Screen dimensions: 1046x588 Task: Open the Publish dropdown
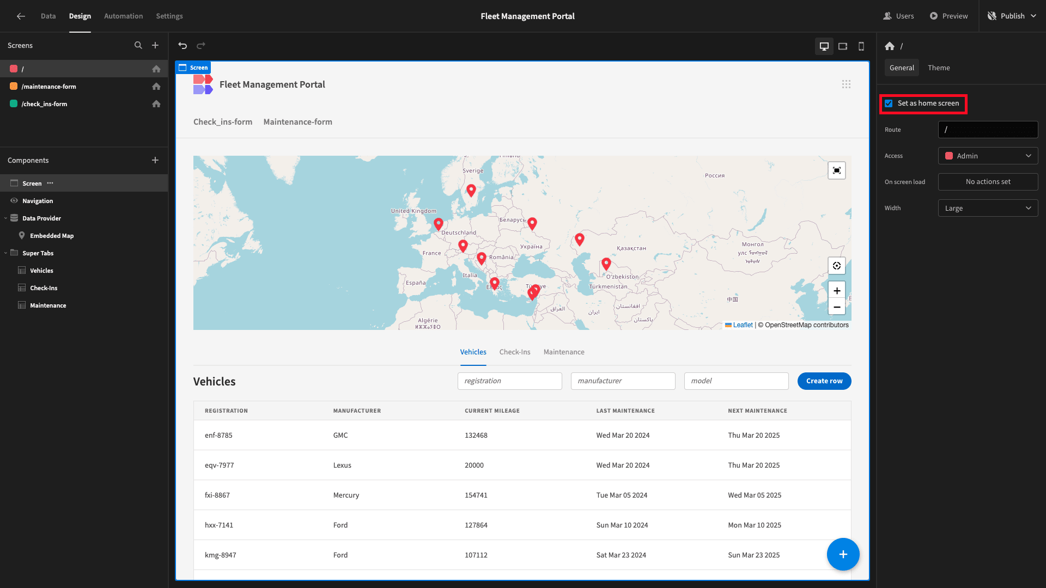[1013, 16]
